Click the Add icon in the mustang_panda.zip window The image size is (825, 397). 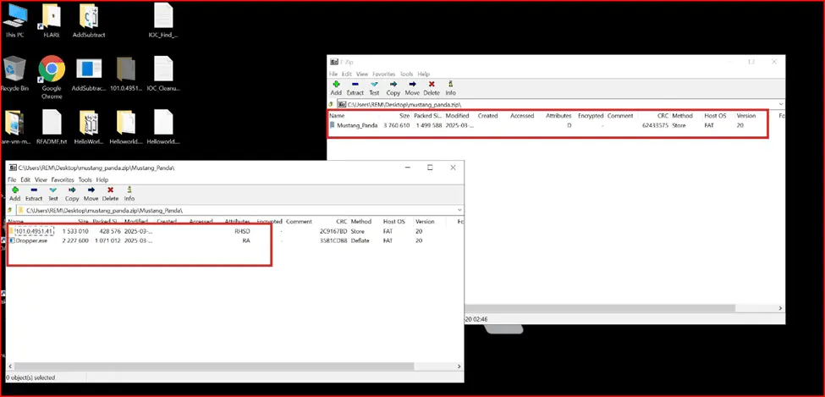336,88
